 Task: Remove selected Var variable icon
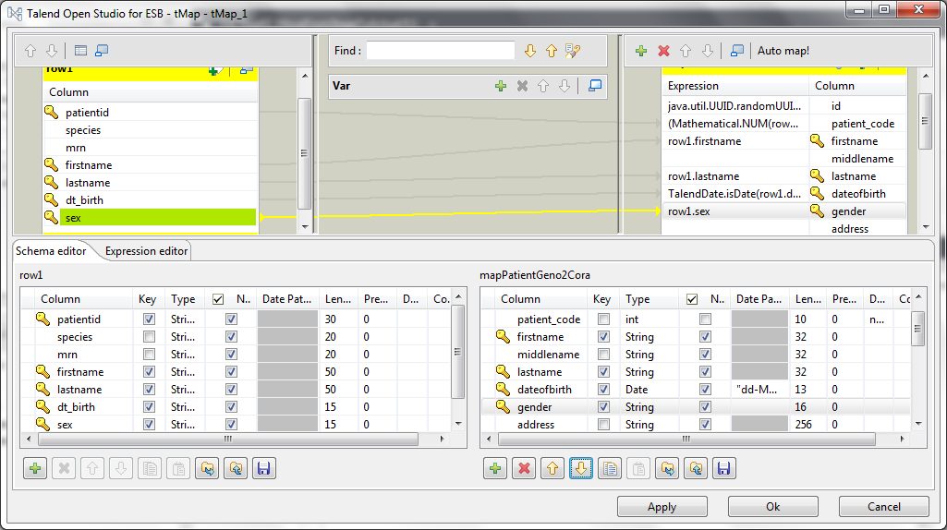click(x=522, y=86)
